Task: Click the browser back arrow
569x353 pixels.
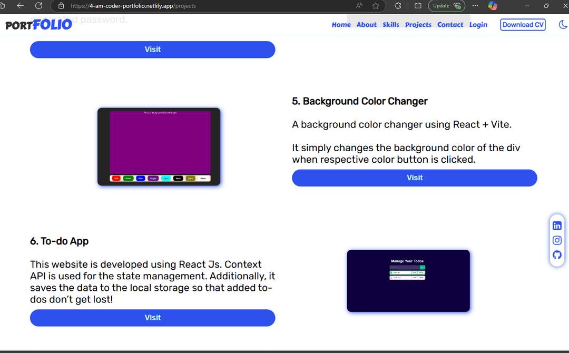Action: tap(21, 6)
